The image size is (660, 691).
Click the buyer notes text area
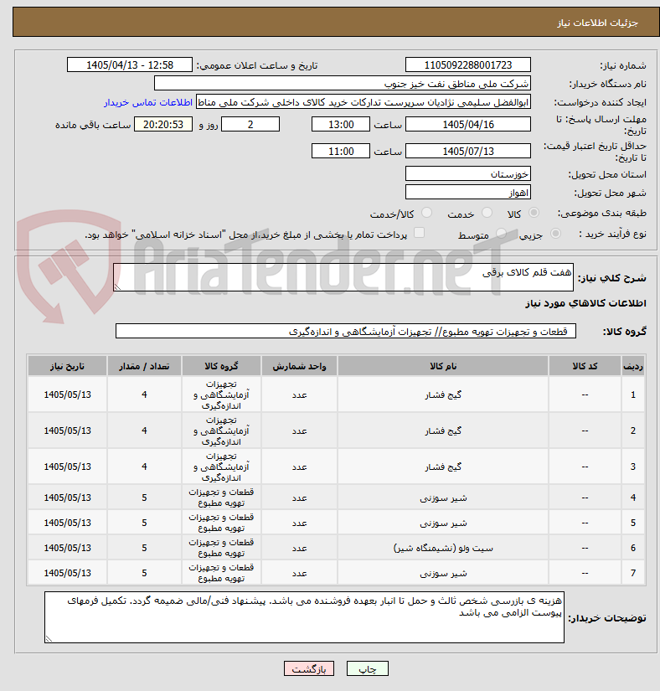click(304, 617)
